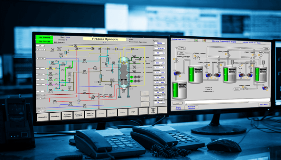Select the TCV7A valve icon
This screenshot has height=160, width=281.
55,101
